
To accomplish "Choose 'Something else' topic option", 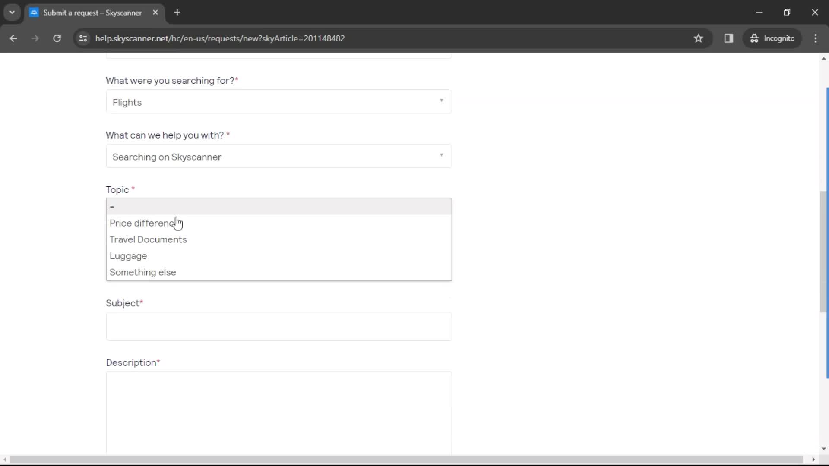I will (279, 272).
